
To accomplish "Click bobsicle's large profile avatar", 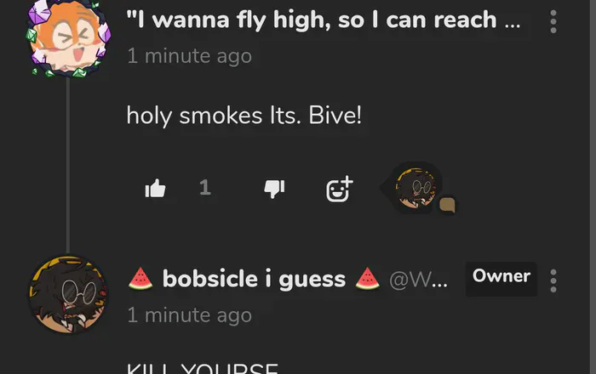I will 68,295.
